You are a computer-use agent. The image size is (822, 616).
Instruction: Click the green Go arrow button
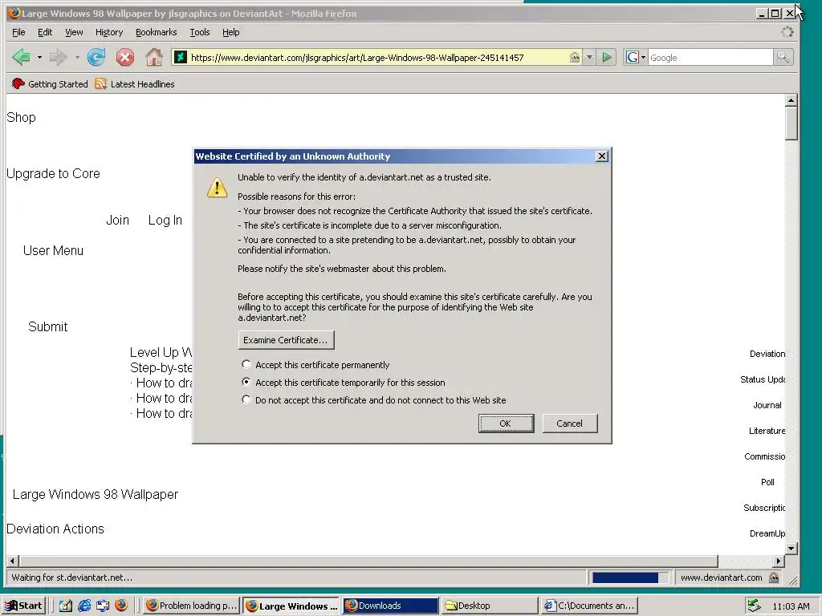607,57
